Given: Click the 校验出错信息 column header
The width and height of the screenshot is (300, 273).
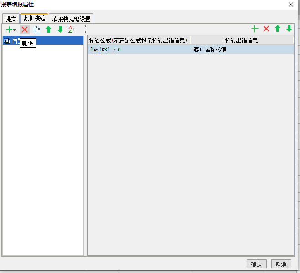Looking at the screenshot, I should point(242,40).
